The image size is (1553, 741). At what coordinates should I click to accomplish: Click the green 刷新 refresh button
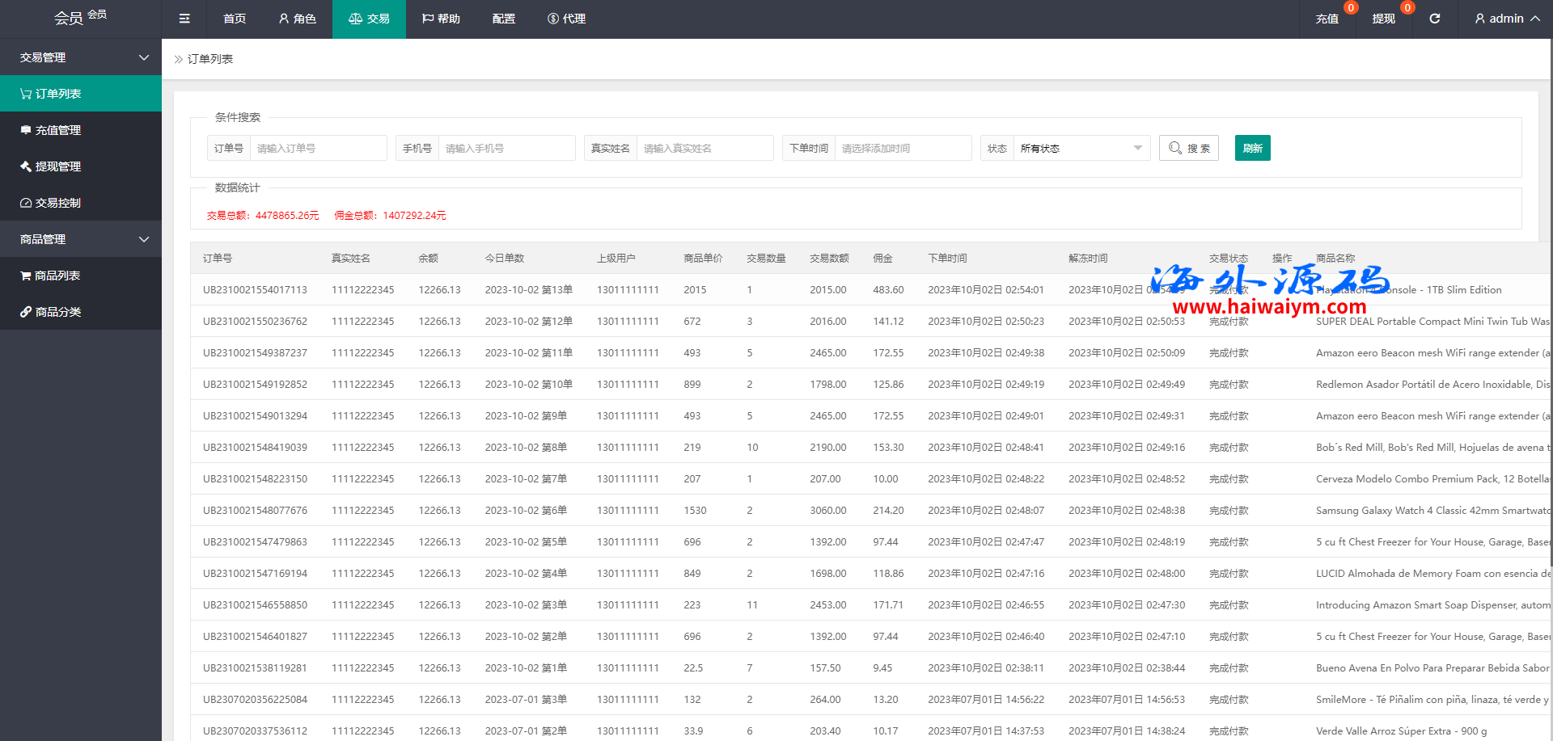point(1252,148)
